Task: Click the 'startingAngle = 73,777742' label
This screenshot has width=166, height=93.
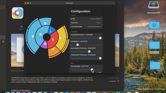Action: [x=80, y=66]
